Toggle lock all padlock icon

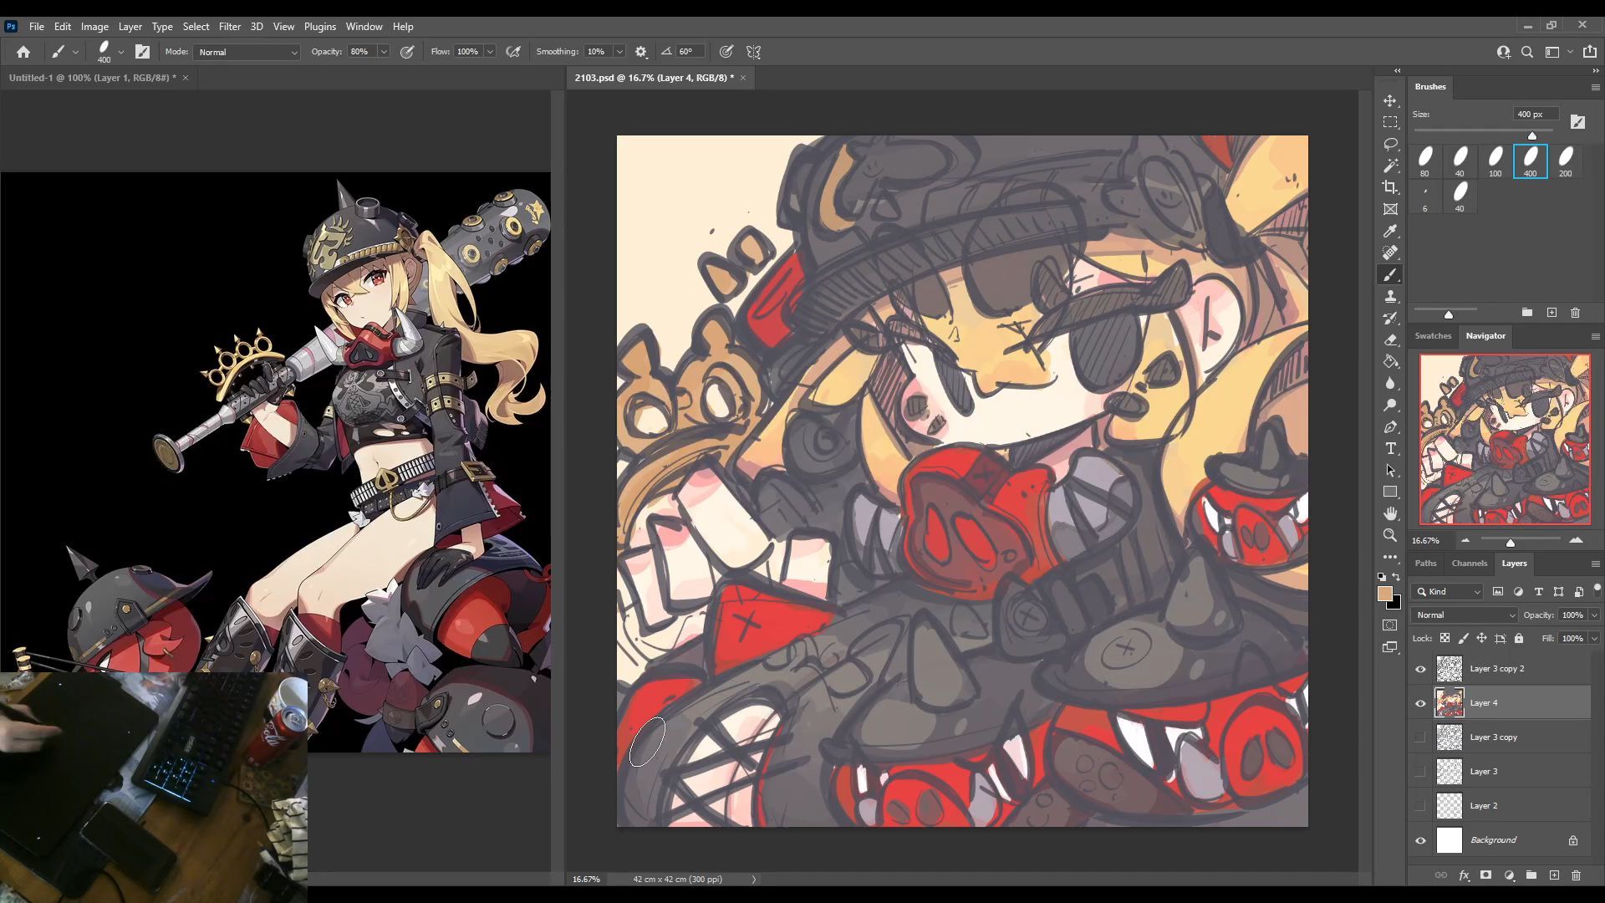(x=1519, y=638)
